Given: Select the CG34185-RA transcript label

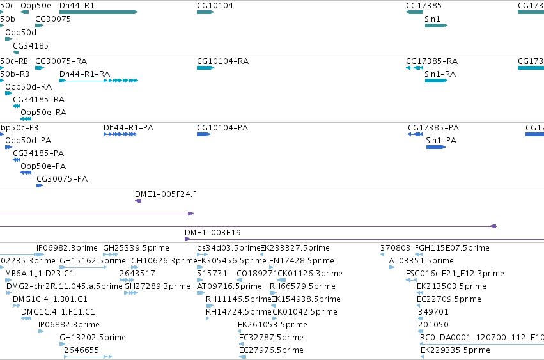Looking at the screenshot, I should click(39, 100).
